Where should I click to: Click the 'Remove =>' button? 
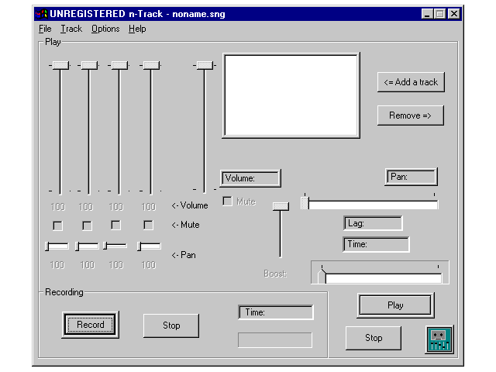pyautogui.click(x=410, y=115)
